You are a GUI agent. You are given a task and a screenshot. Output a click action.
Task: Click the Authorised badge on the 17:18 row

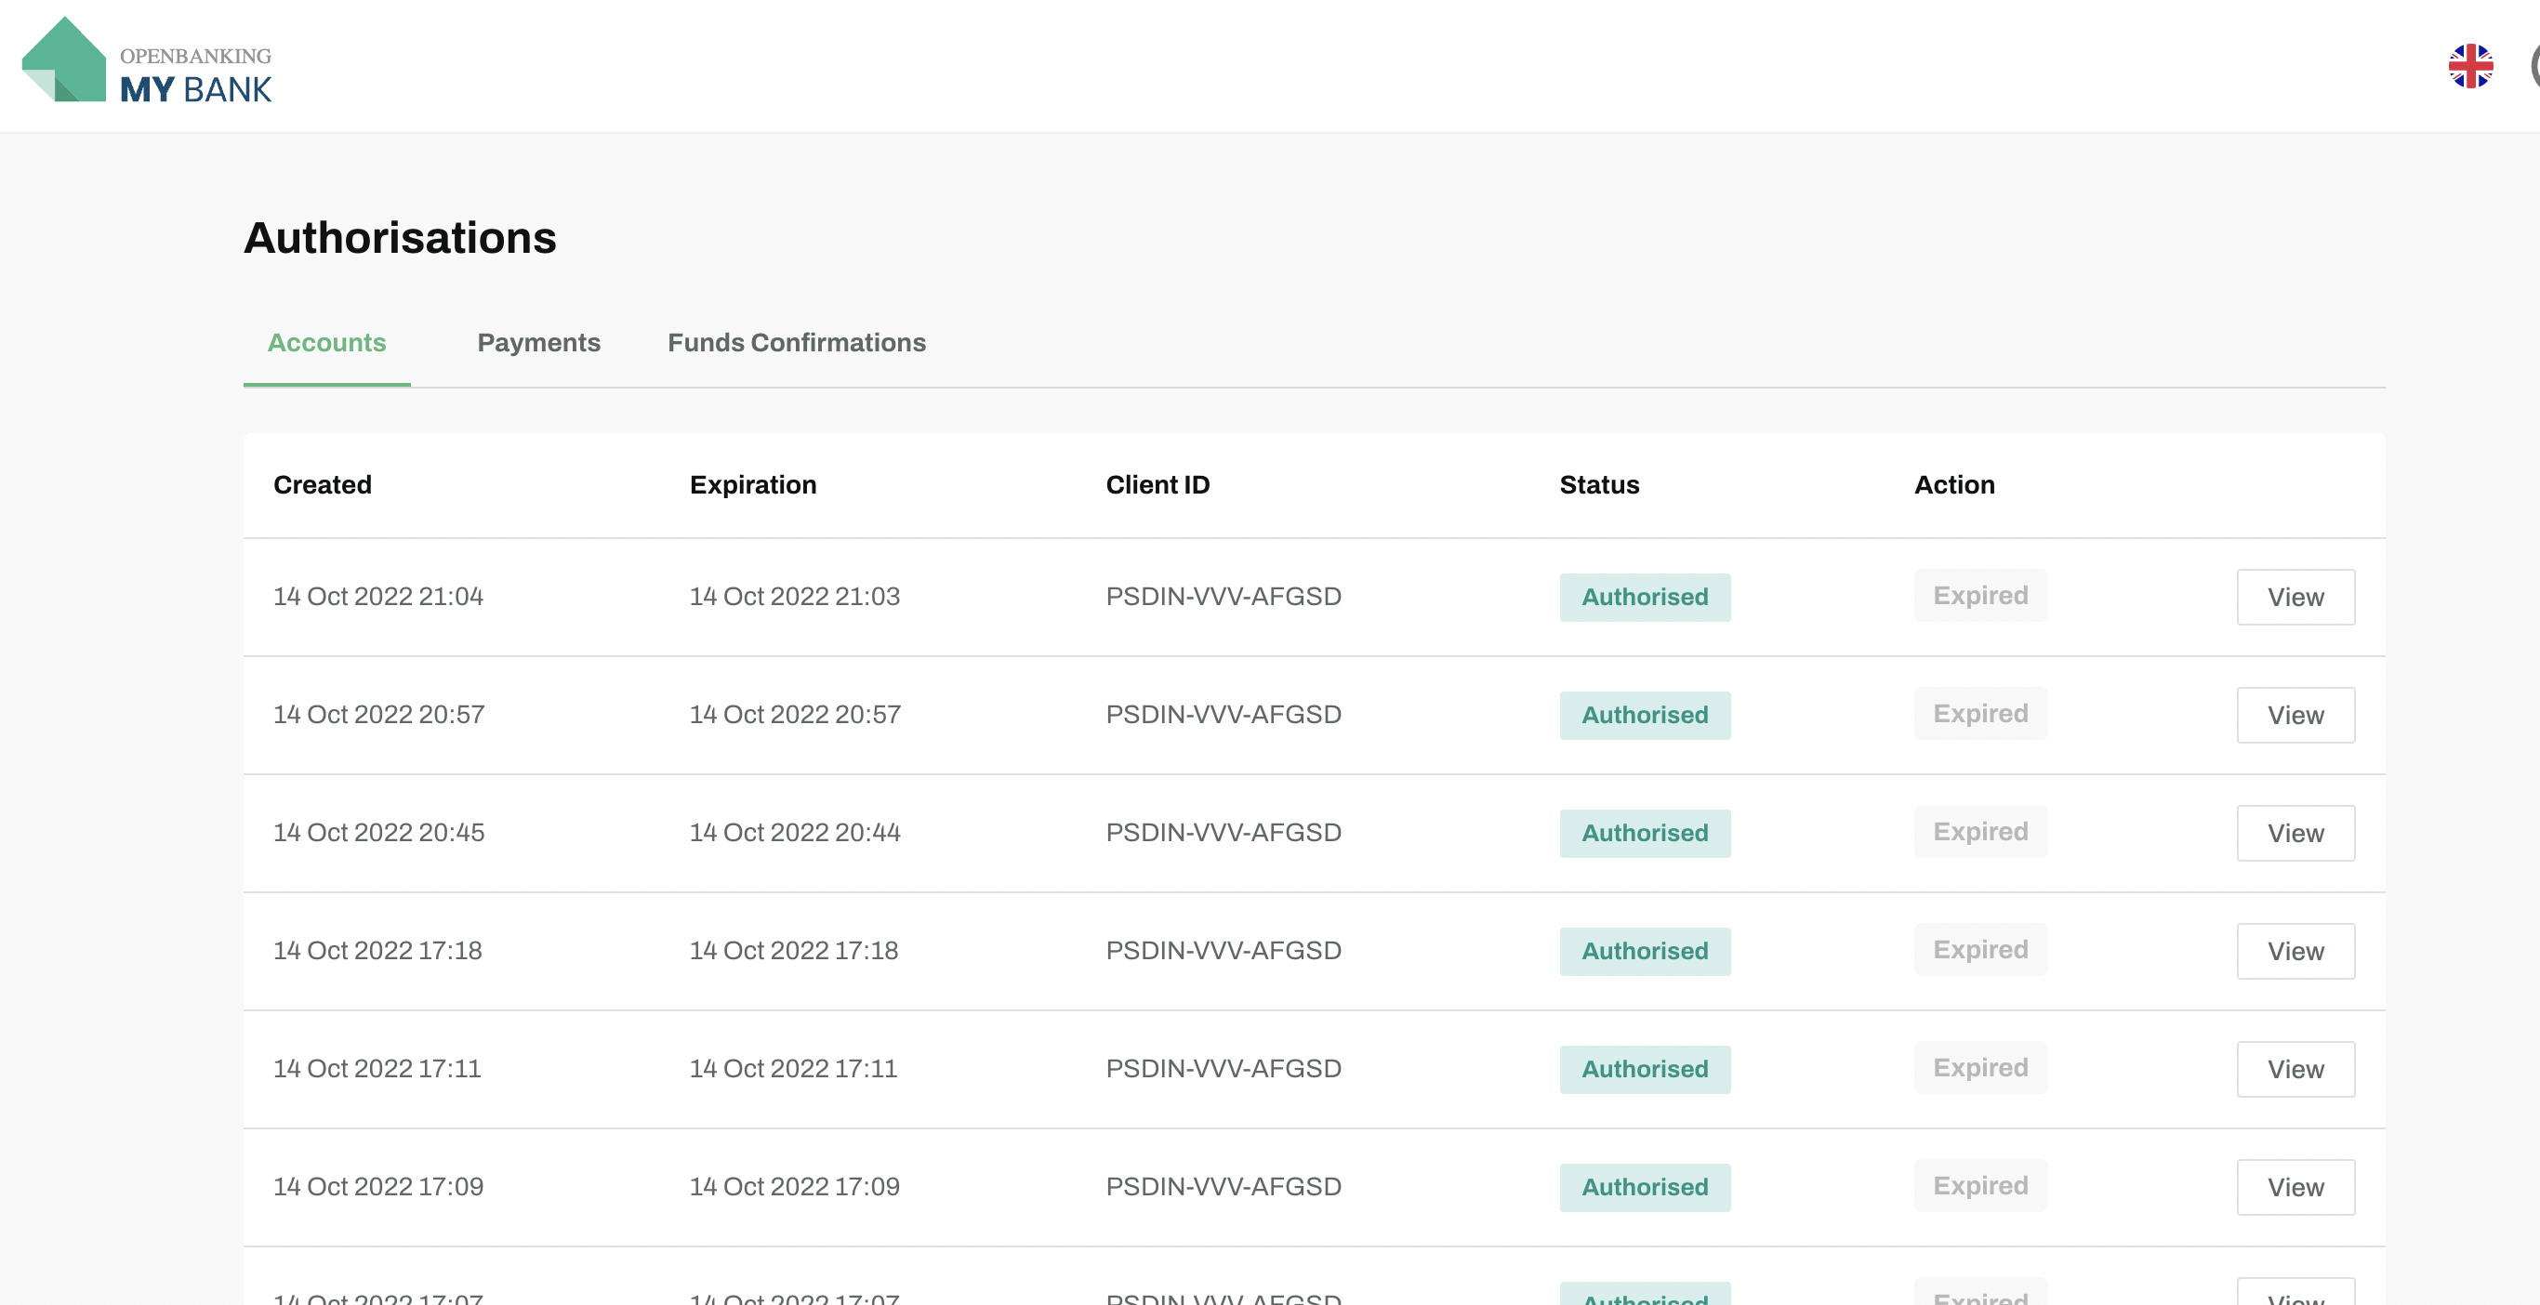click(1644, 950)
